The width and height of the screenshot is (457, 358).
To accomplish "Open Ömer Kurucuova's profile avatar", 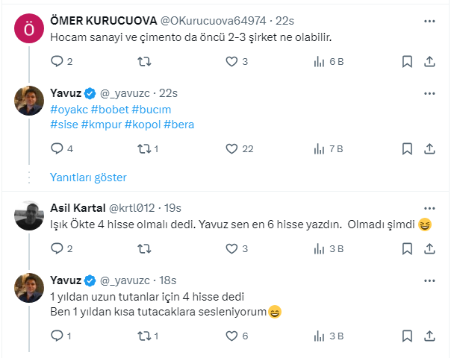I will pos(28,28).
